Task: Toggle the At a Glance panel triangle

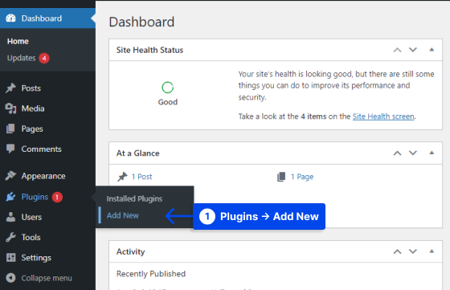Action: pyautogui.click(x=432, y=153)
